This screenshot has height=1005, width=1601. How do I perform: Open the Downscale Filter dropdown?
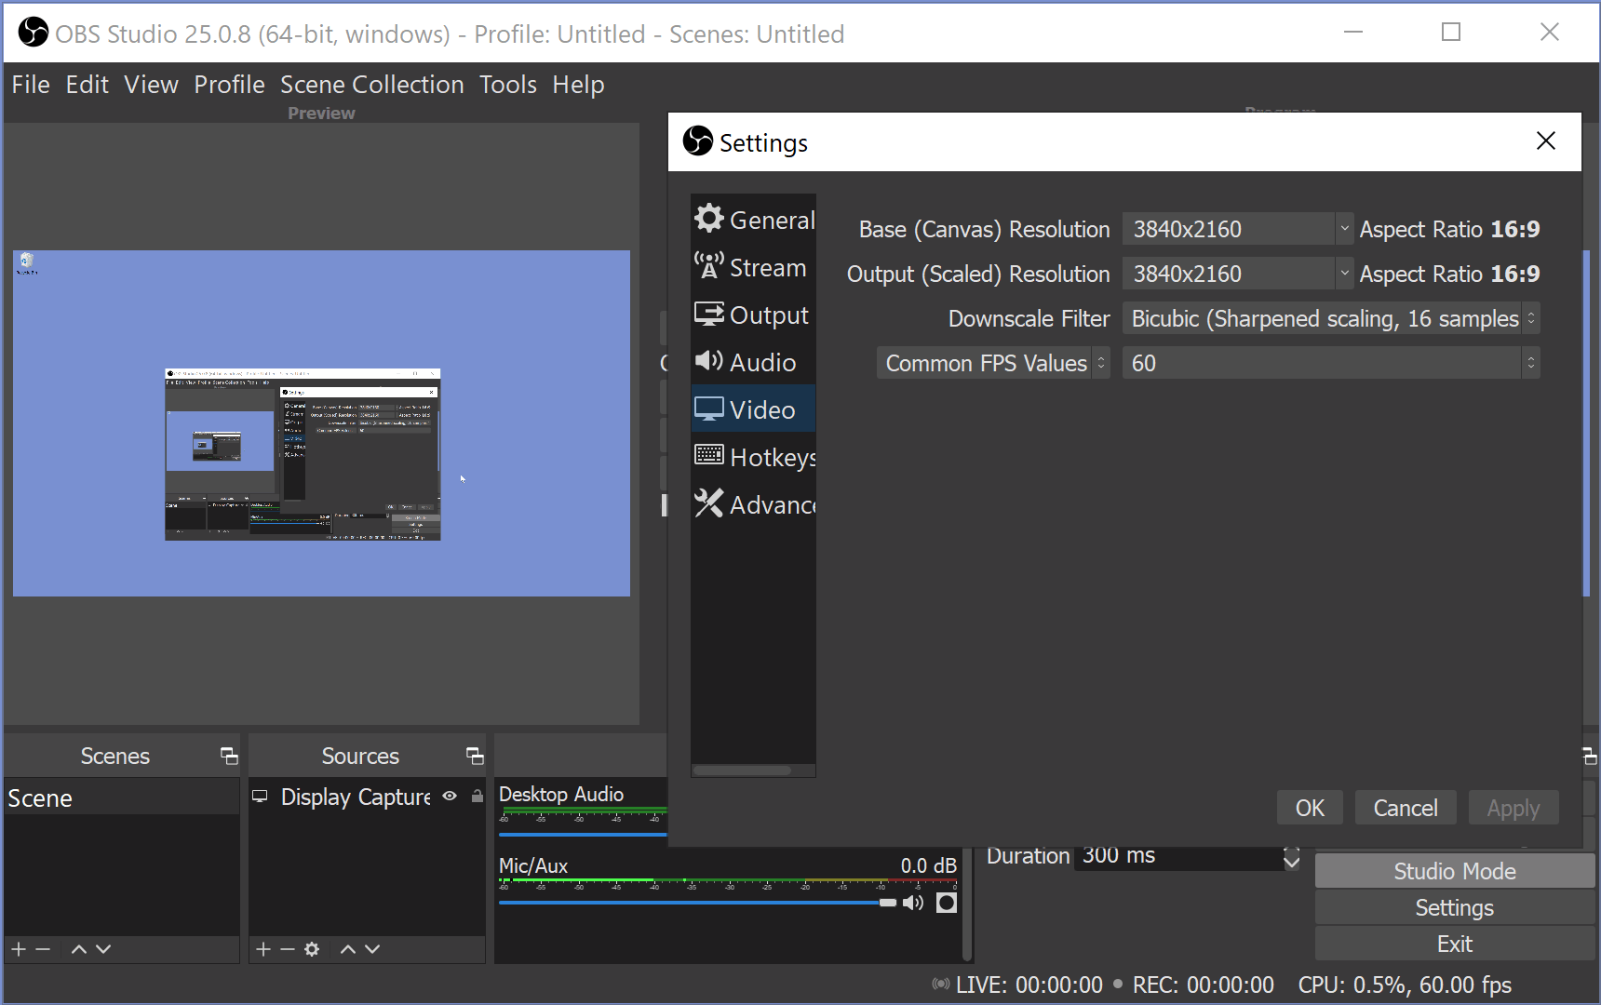click(1331, 318)
